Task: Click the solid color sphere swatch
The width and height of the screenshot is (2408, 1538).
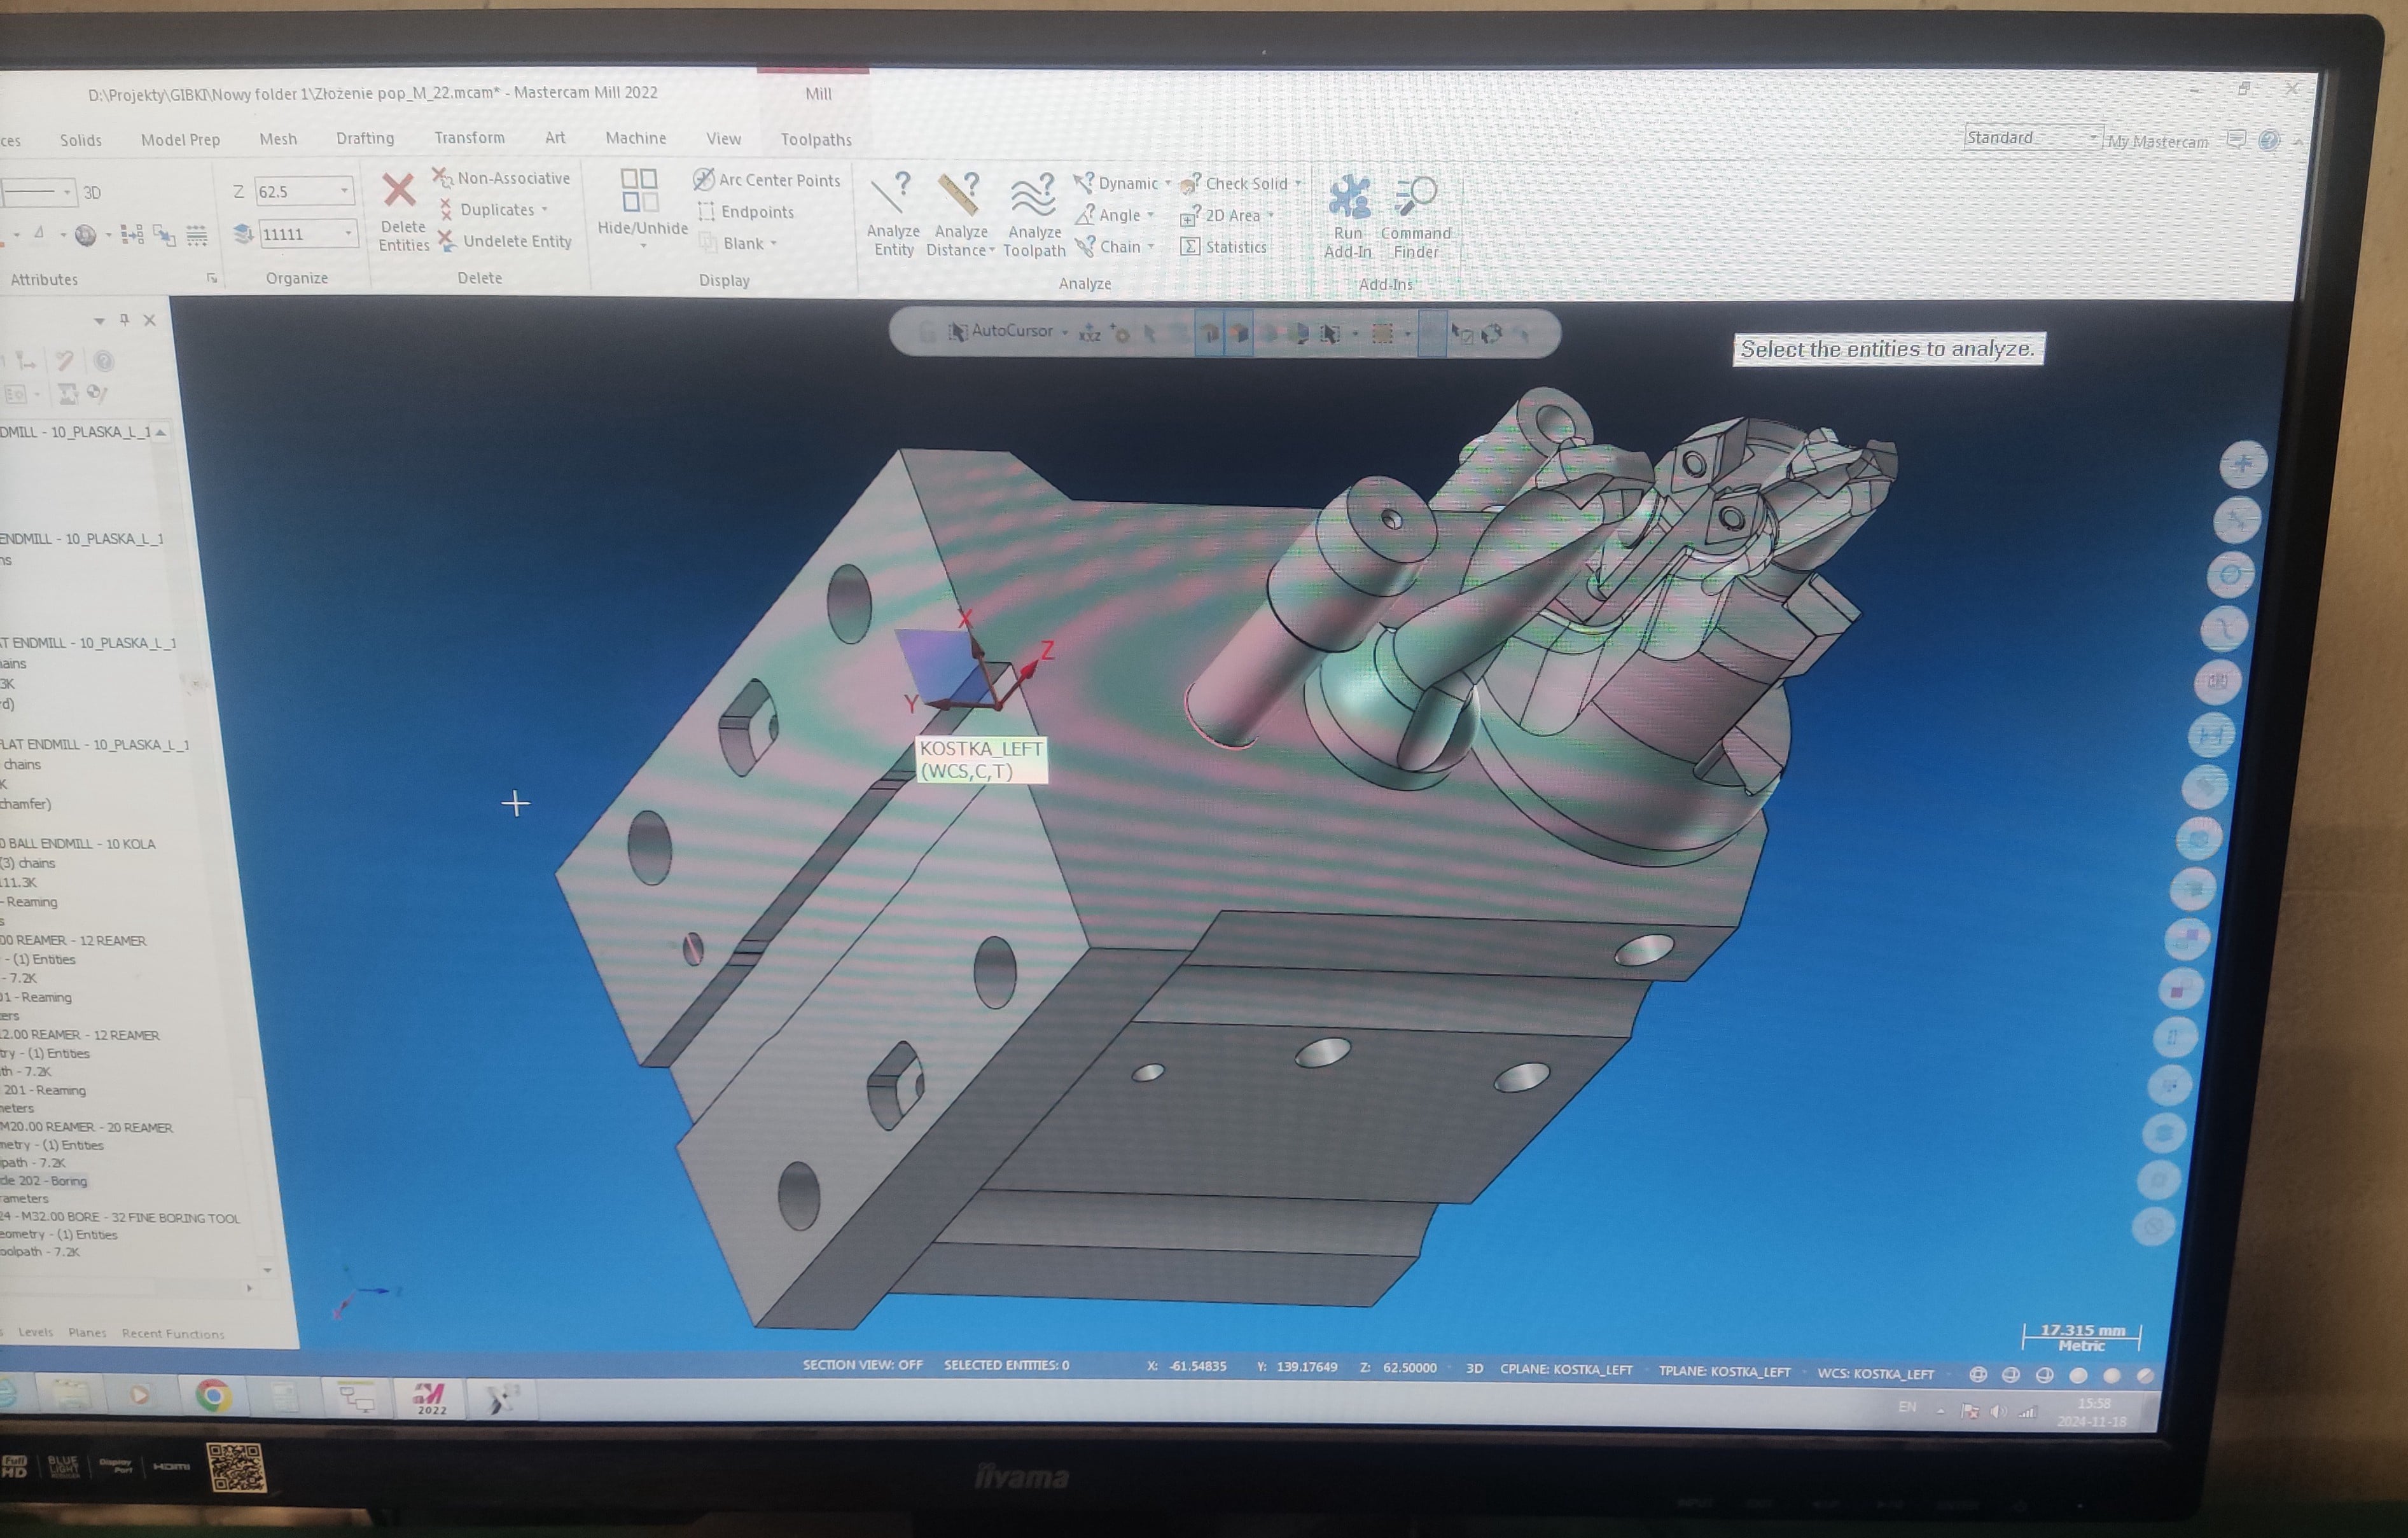Action: click(x=86, y=236)
